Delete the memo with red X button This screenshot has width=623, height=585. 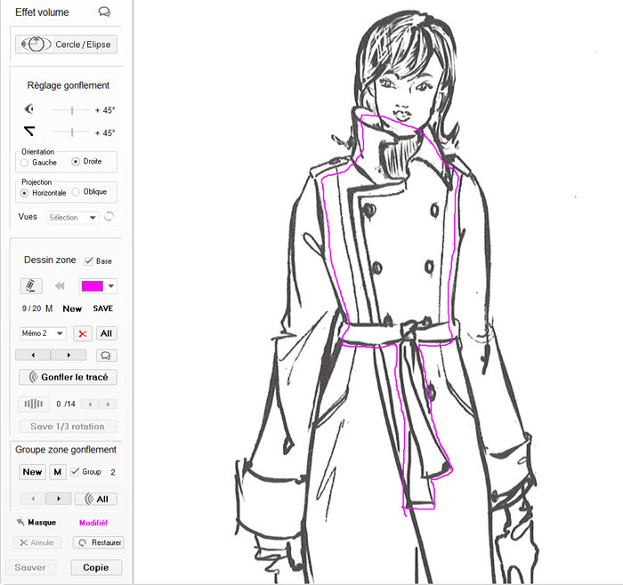point(83,333)
